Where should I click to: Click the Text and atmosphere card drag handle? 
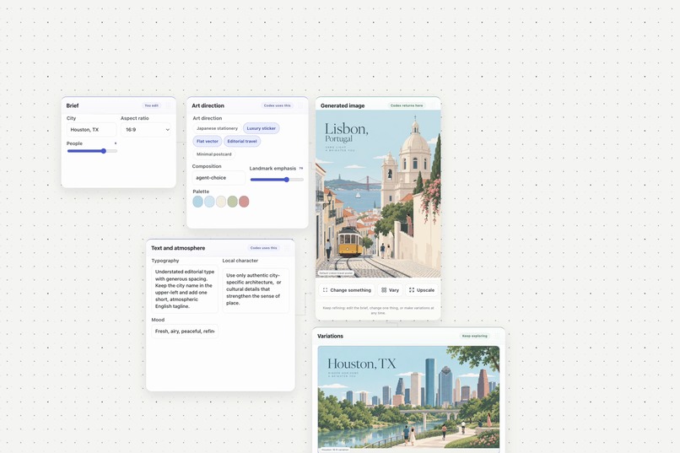click(x=287, y=248)
